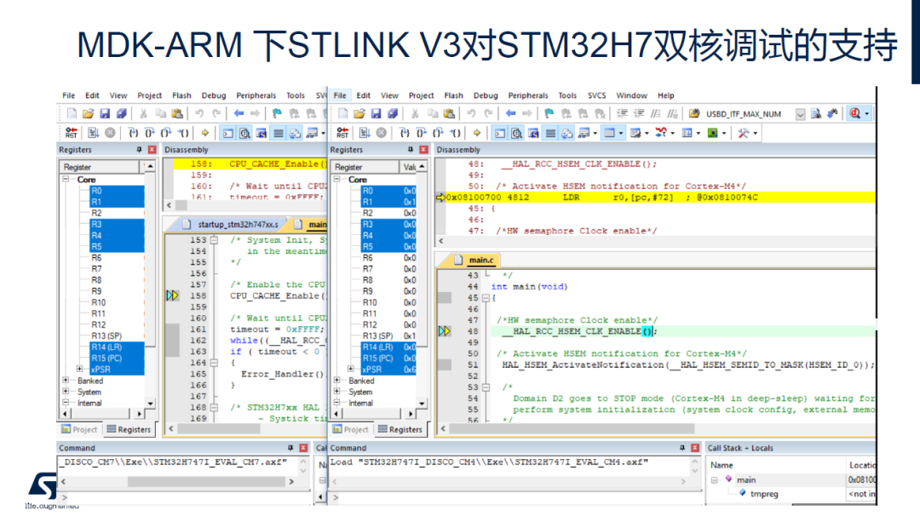Open SVCS menu in right window
Viewport: 920px width, 516px height.
pyautogui.click(x=596, y=95)
